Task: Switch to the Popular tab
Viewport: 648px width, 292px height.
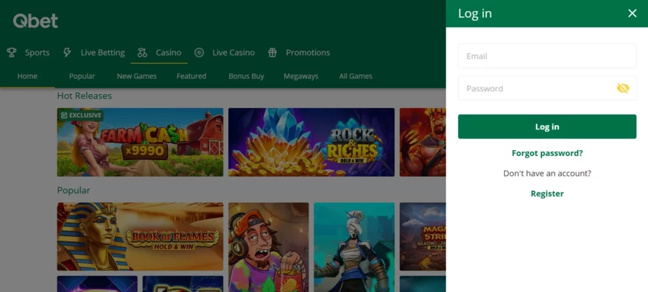Action: click(x=82, y=76)
